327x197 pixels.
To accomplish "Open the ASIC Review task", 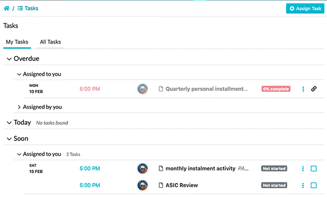I will [181, 186].
